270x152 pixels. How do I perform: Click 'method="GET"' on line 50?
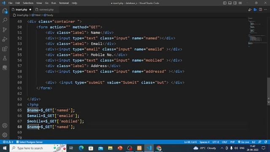click(86, 27)
